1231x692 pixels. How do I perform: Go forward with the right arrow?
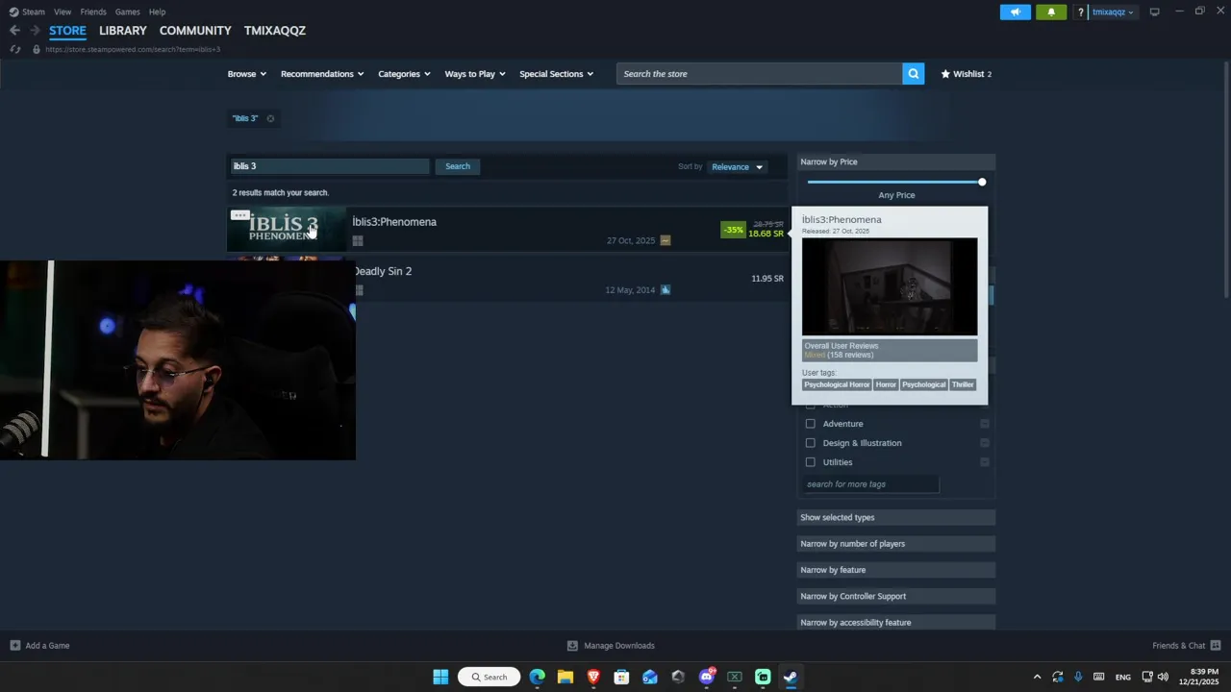click(x=35, y=31)
